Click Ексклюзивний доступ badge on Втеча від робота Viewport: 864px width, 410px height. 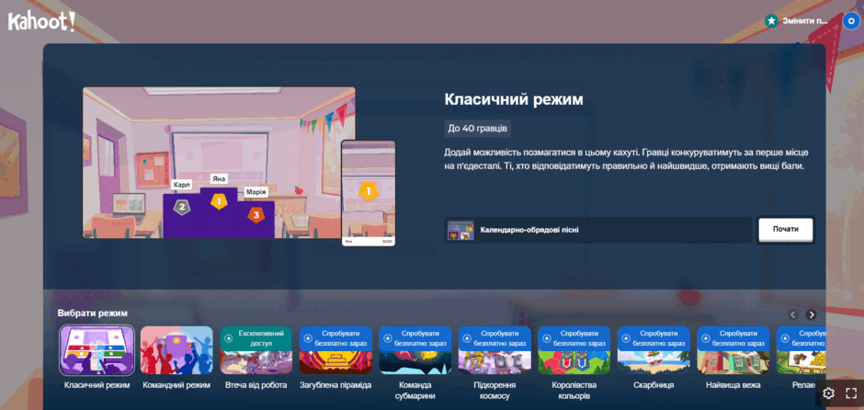click(256, 338)
